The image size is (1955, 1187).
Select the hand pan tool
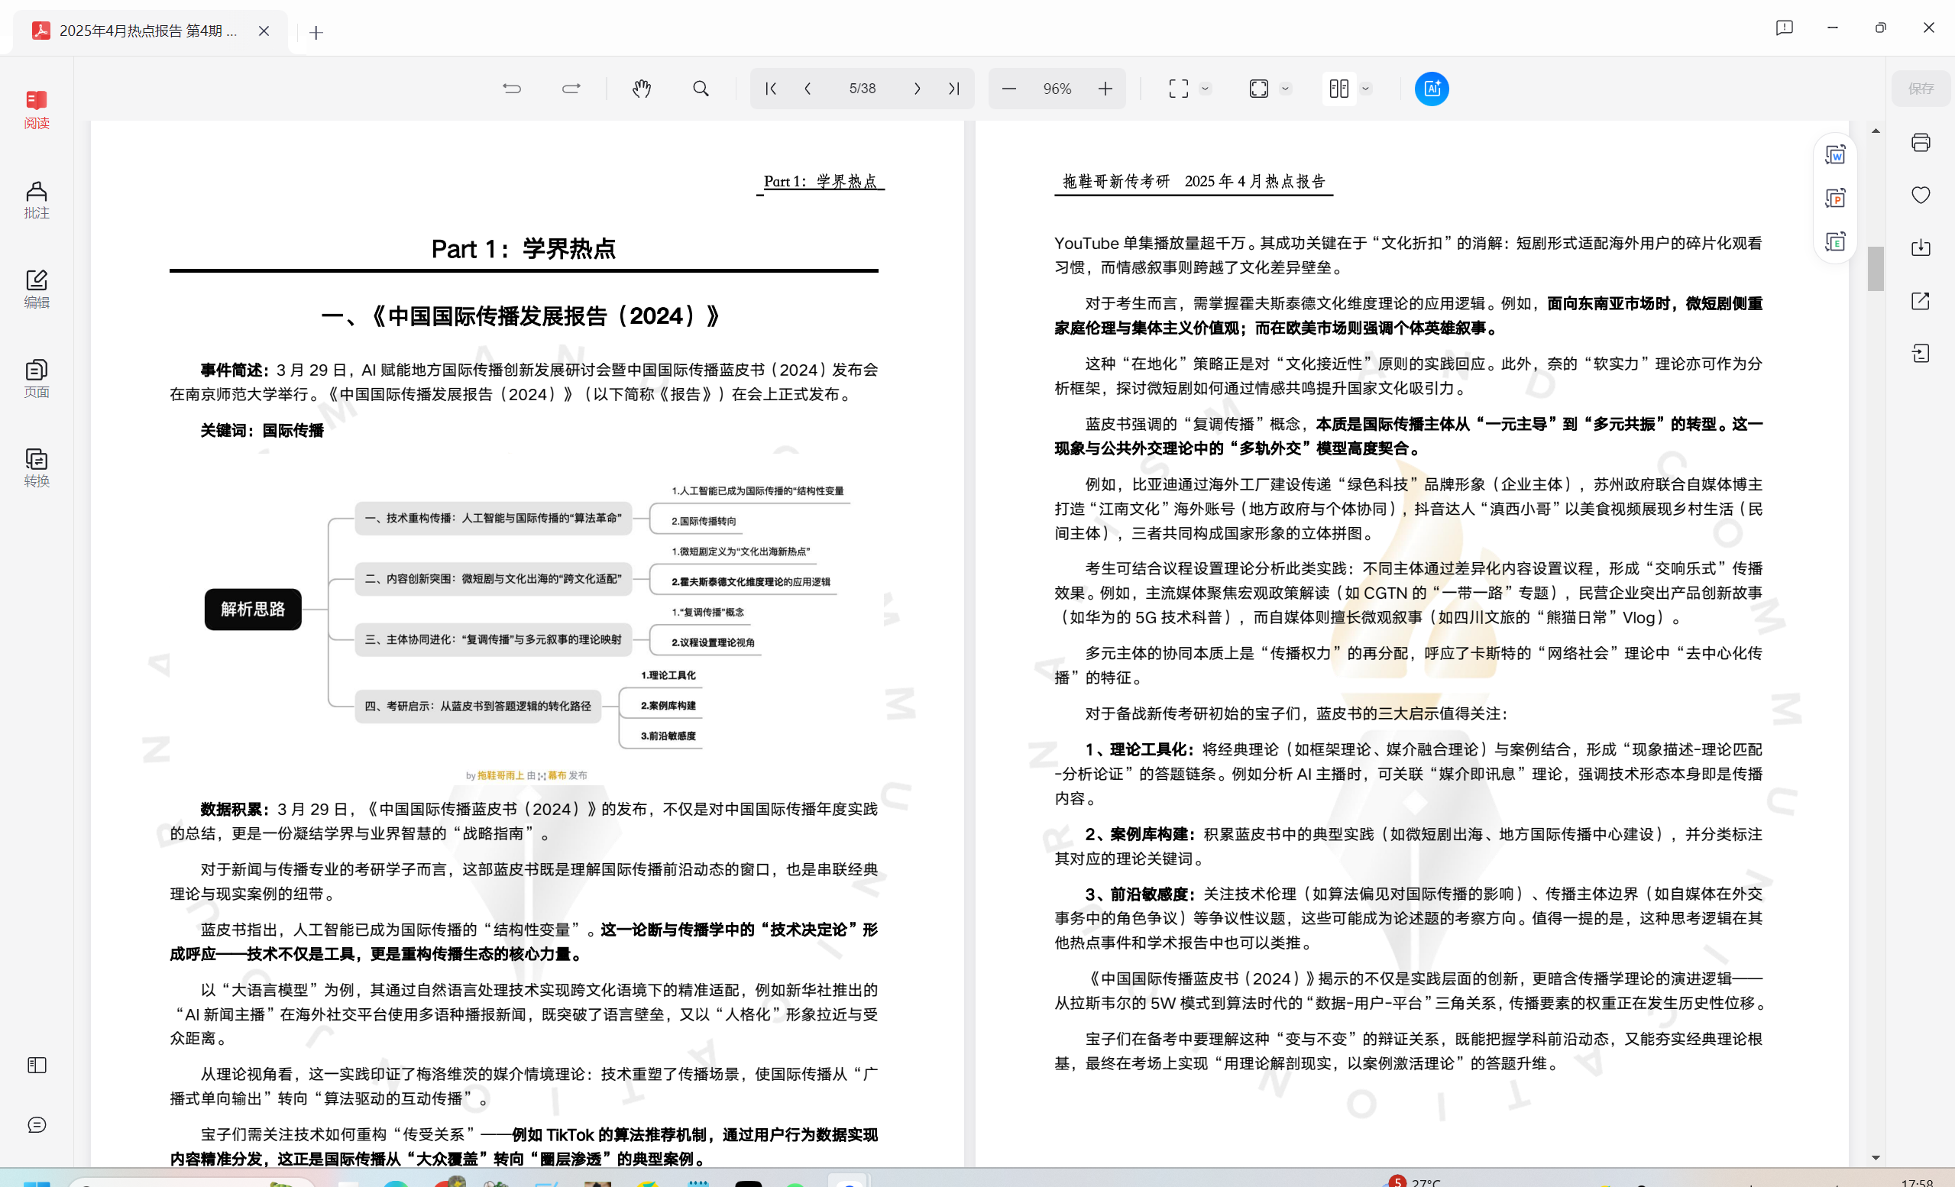pos(641,89)
